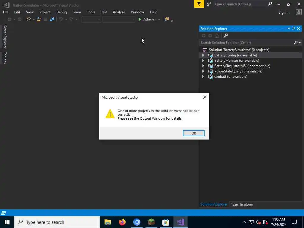Click the Navigate Forward toolbar icon
The image size is (304, 228).
tap(19, 19)
